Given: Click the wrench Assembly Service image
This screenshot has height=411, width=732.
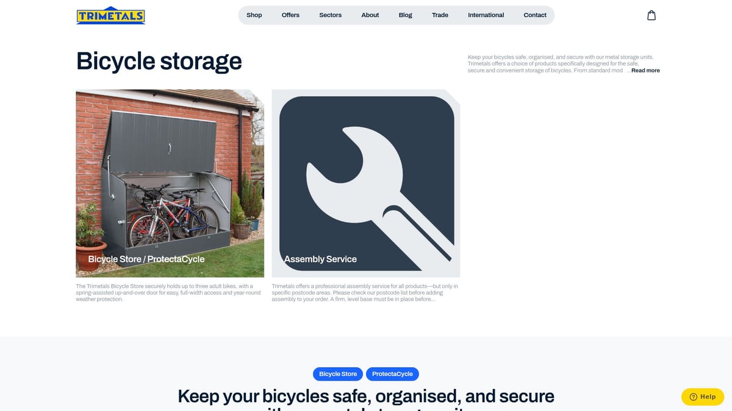Looking at the screenshot, I should point(366,183).
